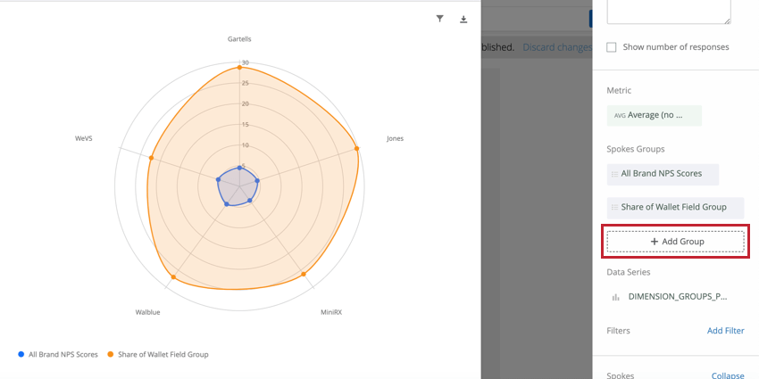This screenshot has height=379, width=759.
Task: Select the DIMENSION_GROUPS data series entry
Action: (x=677, y=297)
